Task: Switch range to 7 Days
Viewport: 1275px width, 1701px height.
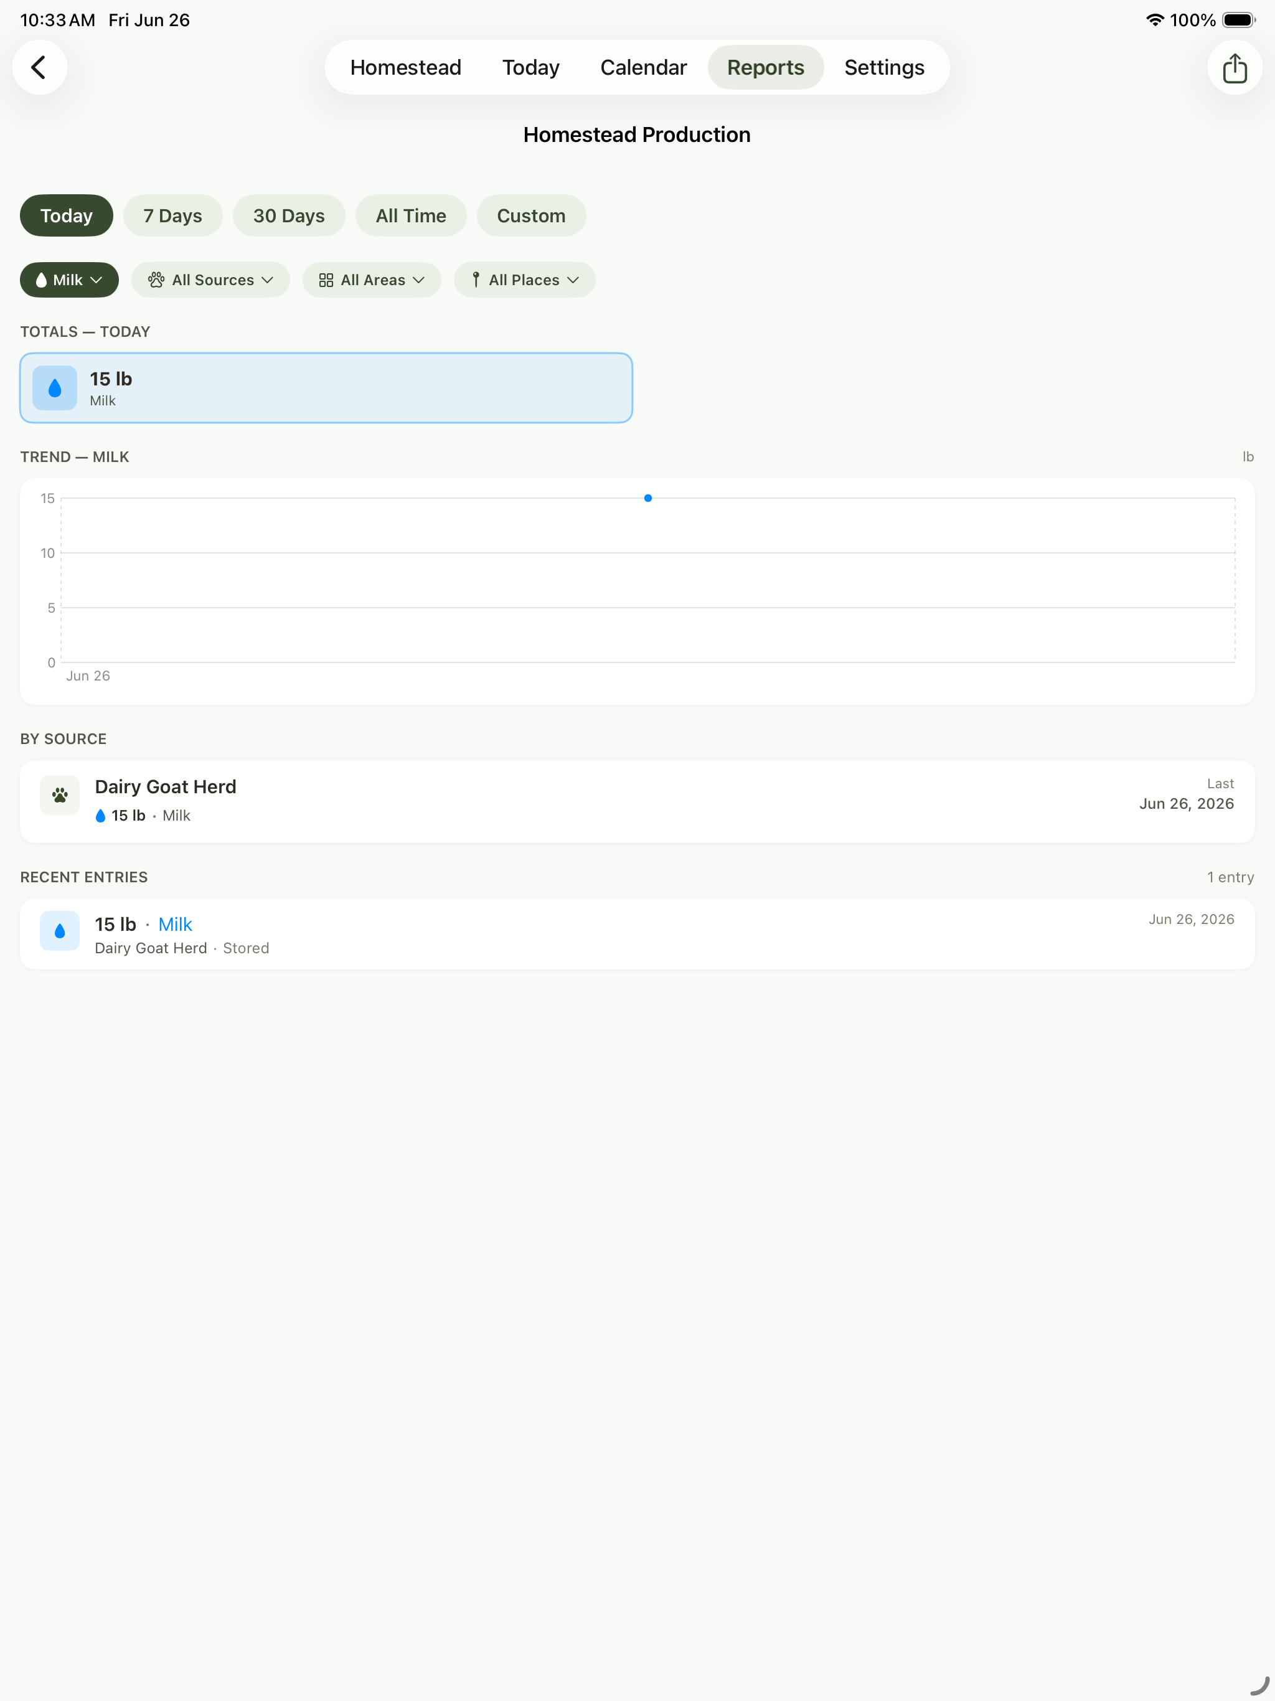Action: tap(172, 215)
